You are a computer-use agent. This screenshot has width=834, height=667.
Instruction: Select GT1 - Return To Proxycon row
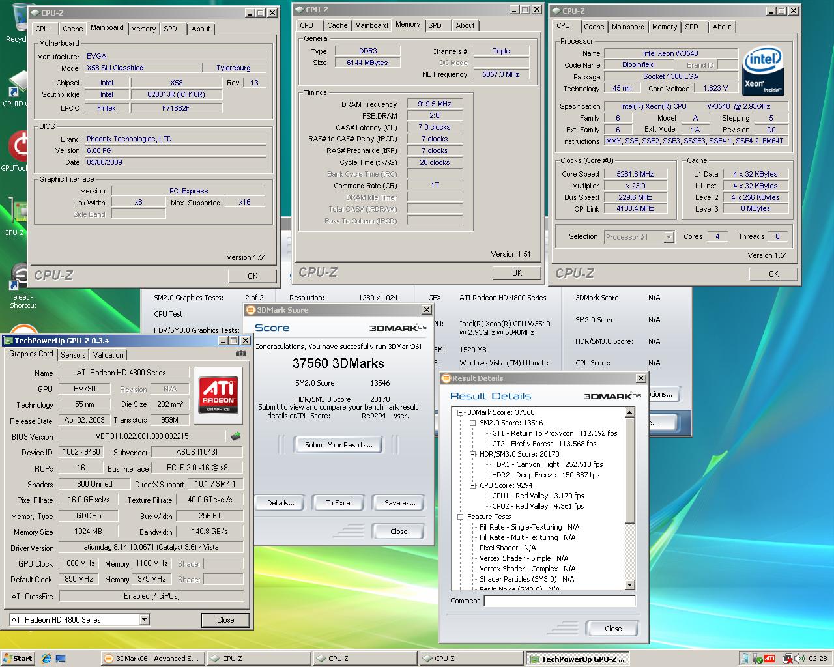(x=554, y=433)
